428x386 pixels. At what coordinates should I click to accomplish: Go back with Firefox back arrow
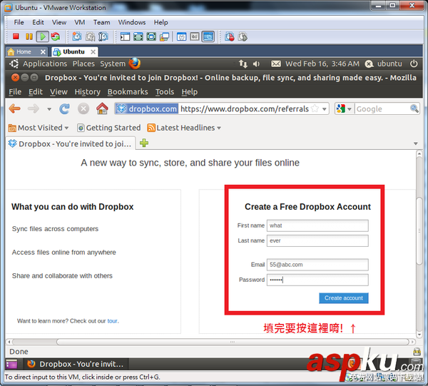coord(15,108)
